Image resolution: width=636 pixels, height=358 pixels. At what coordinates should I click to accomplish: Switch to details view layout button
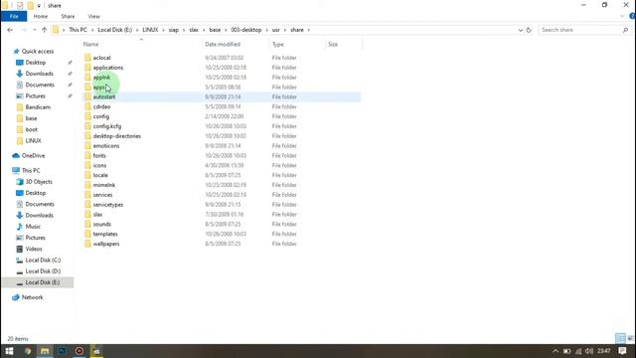[620, 338]
